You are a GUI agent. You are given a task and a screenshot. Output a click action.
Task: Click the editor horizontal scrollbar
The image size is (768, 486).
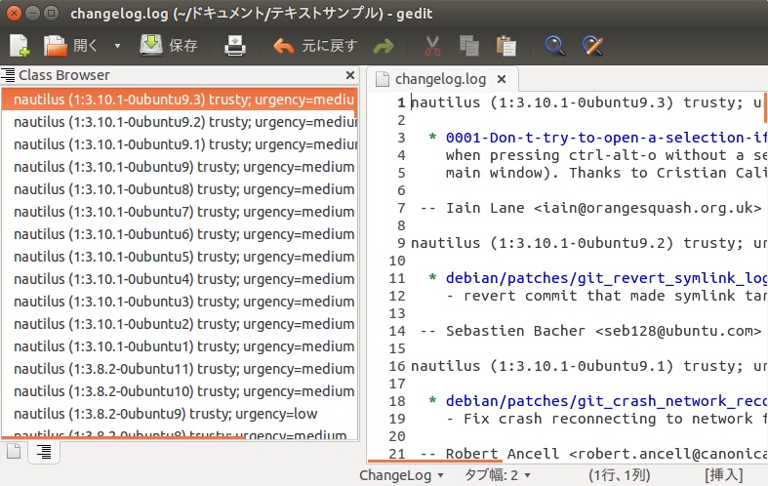click(435, 461)
